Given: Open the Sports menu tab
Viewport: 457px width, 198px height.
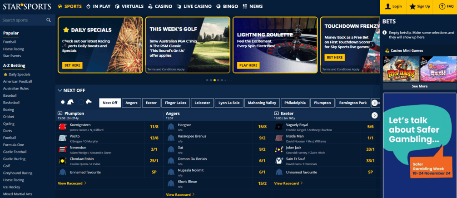Looking at the screenshot, I should [x=70, y=6].
